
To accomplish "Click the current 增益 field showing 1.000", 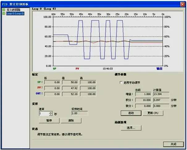I will [143, 94].
